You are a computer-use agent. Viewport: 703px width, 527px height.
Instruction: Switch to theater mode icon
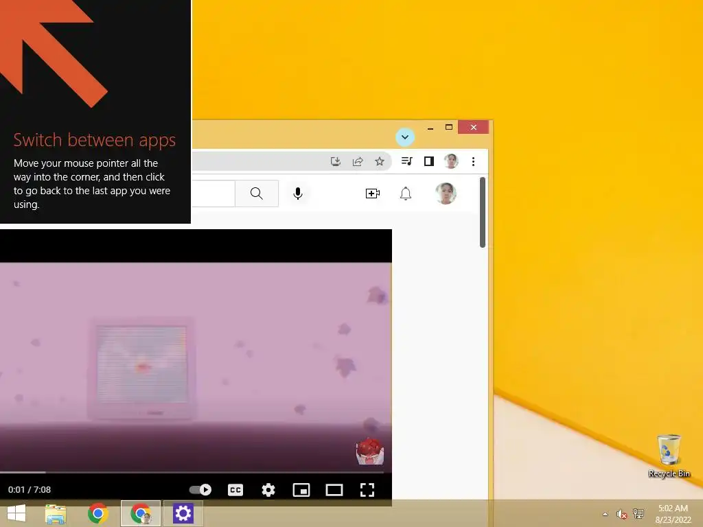334,490
